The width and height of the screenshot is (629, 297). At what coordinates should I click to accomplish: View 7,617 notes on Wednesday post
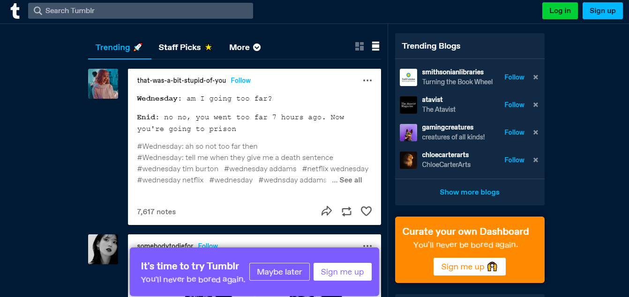[x=156, y=212]
